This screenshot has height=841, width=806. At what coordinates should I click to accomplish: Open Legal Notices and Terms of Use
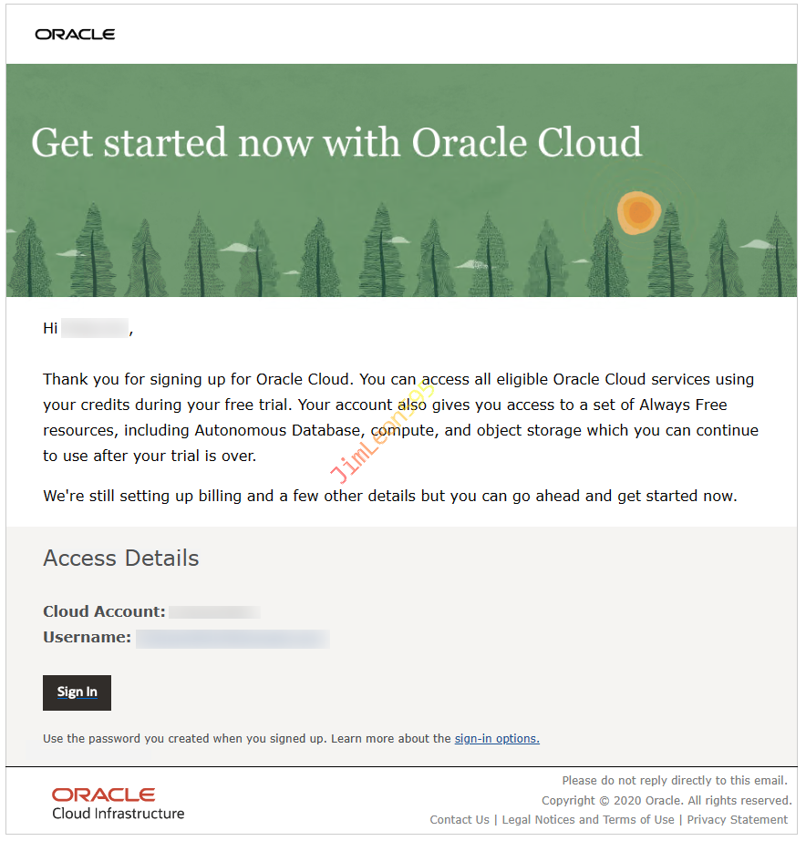point(588,820)
